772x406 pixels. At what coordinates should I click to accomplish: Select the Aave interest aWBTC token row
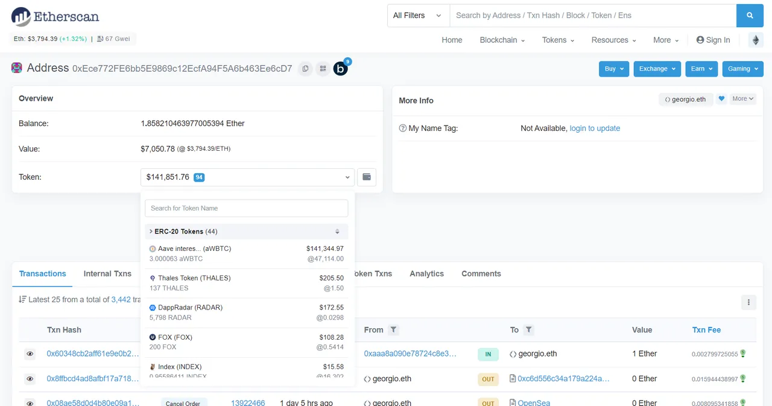tap(247, 253)
